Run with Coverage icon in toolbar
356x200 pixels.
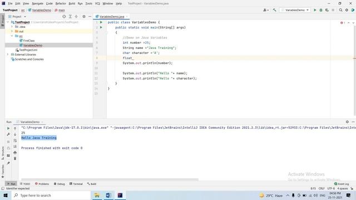tap(327, 10)
